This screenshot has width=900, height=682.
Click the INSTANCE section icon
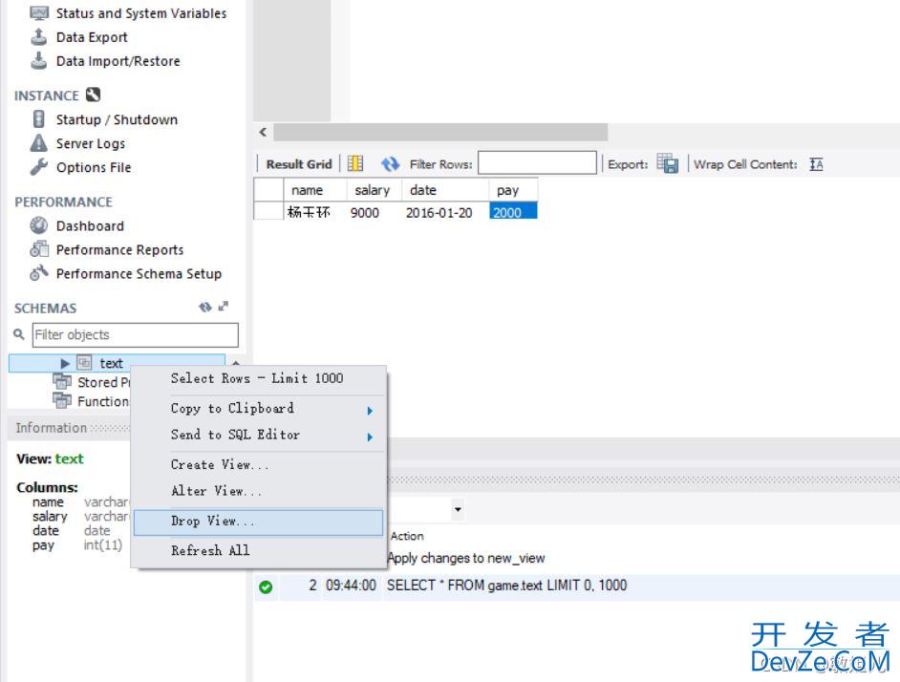[x=93, y=95]
